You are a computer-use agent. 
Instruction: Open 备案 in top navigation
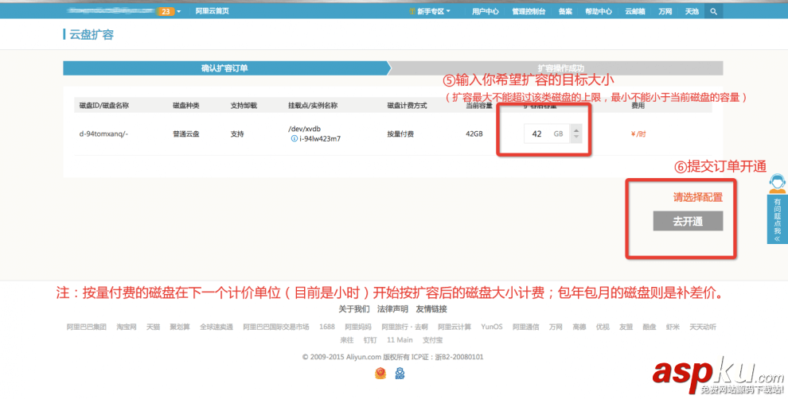(565, 11)
